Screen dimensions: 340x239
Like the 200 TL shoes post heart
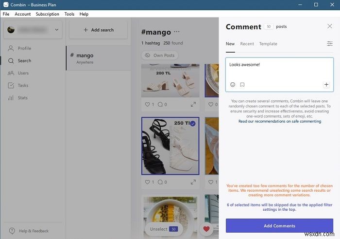[148, 104]
